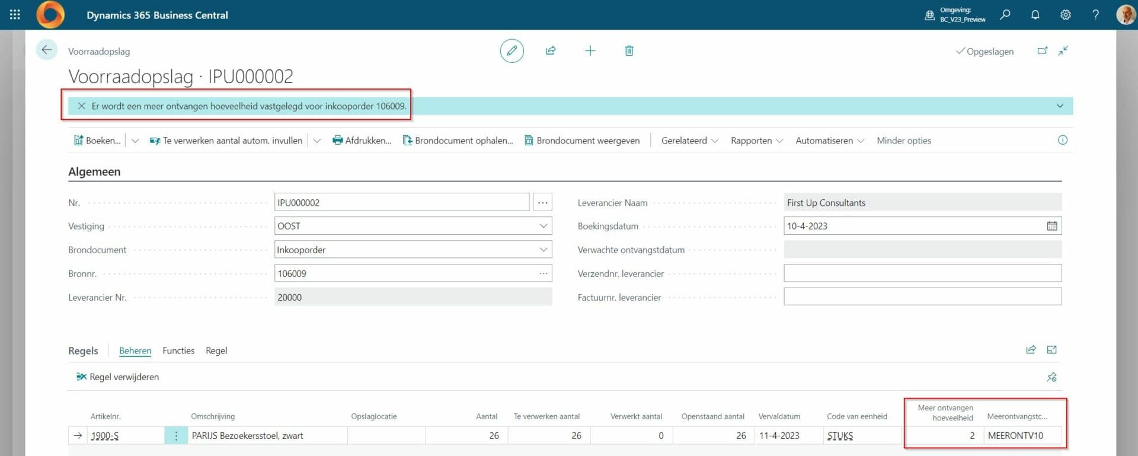Click Verzendnr. leverancier input field

coord(922,273)
